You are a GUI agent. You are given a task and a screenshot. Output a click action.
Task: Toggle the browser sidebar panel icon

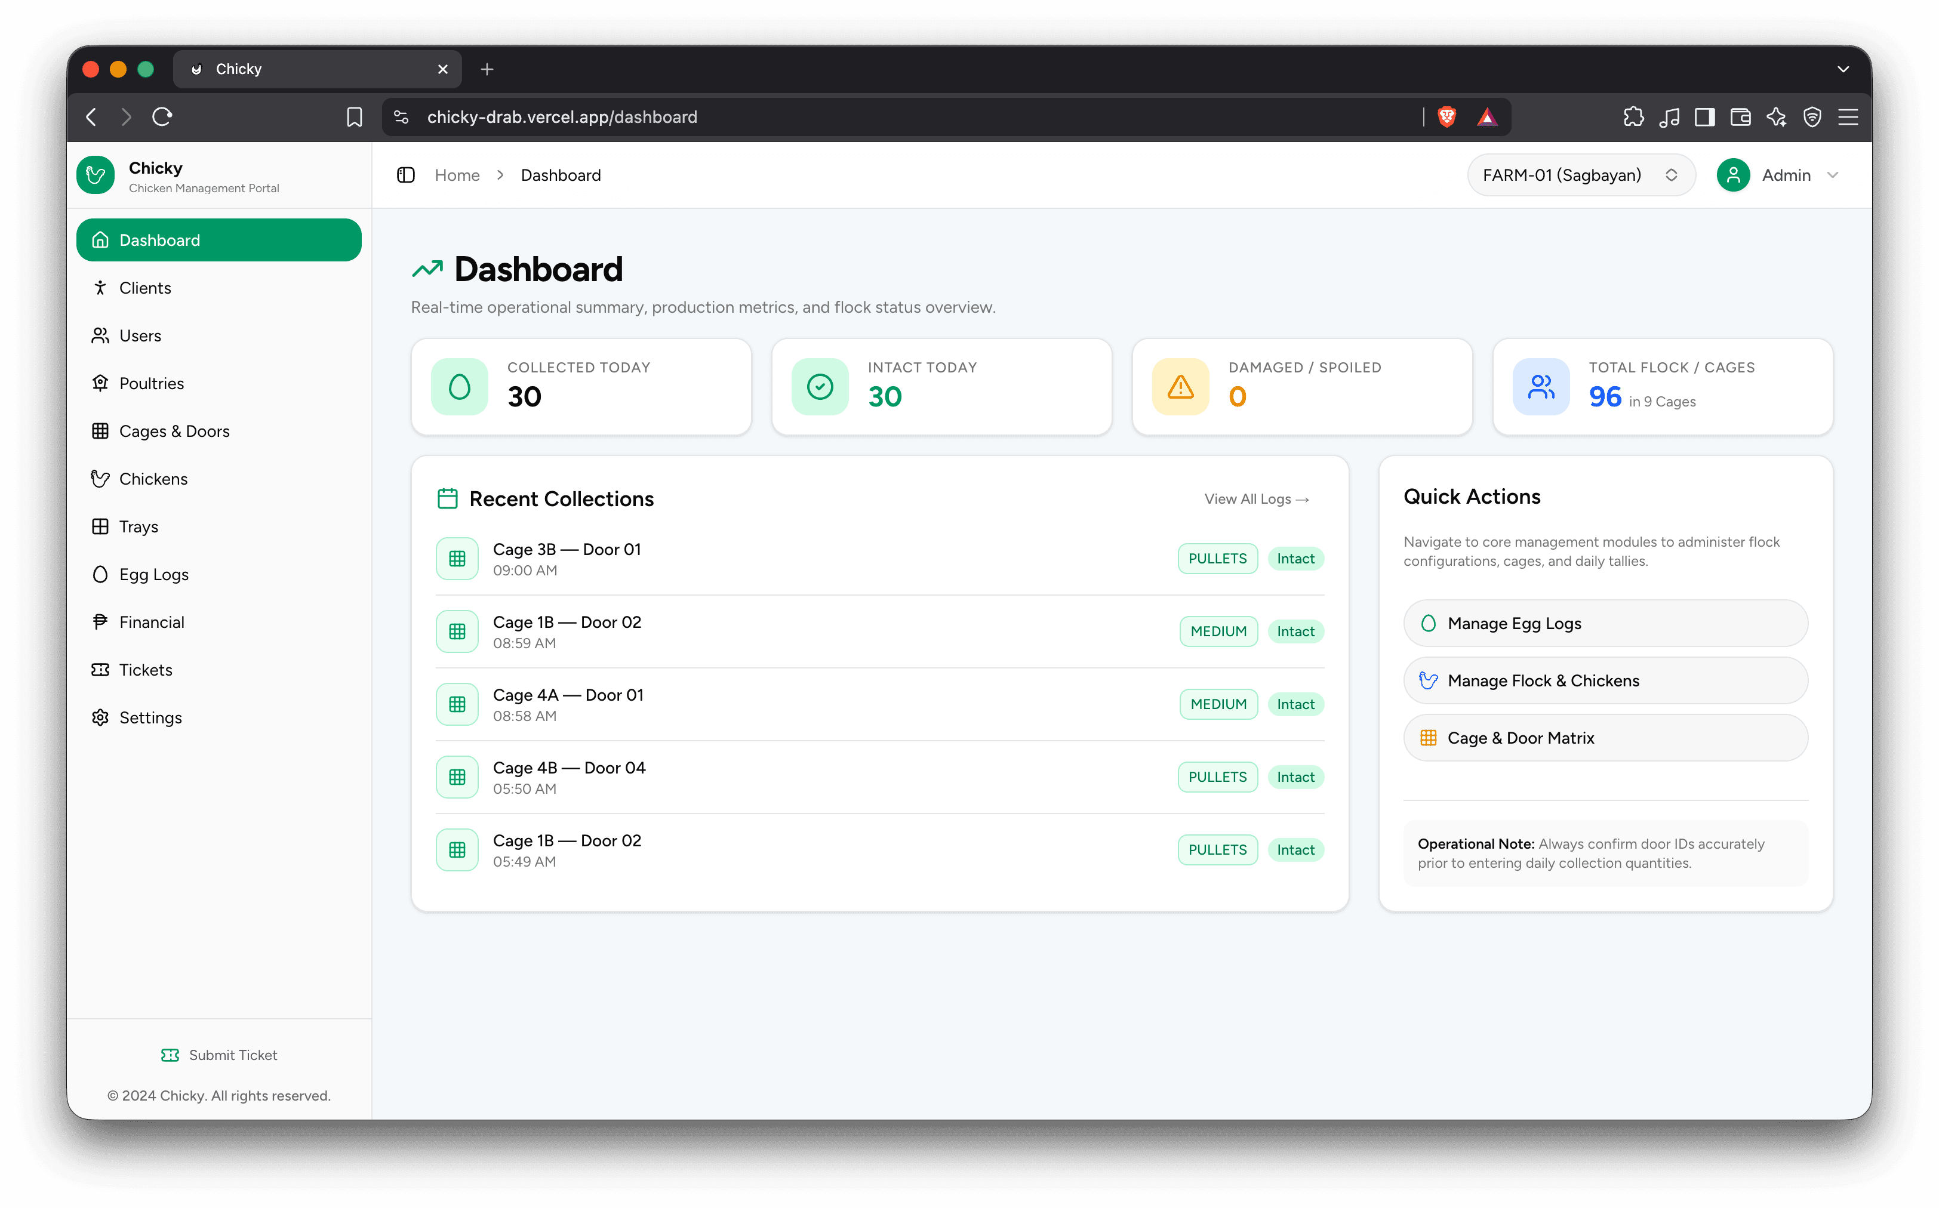1704,116
